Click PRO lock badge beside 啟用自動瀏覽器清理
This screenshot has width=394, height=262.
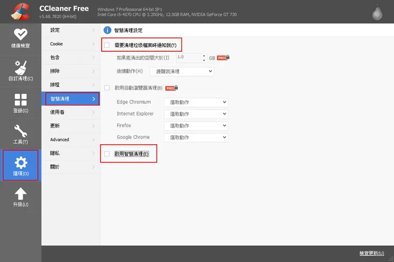(171, 88)
